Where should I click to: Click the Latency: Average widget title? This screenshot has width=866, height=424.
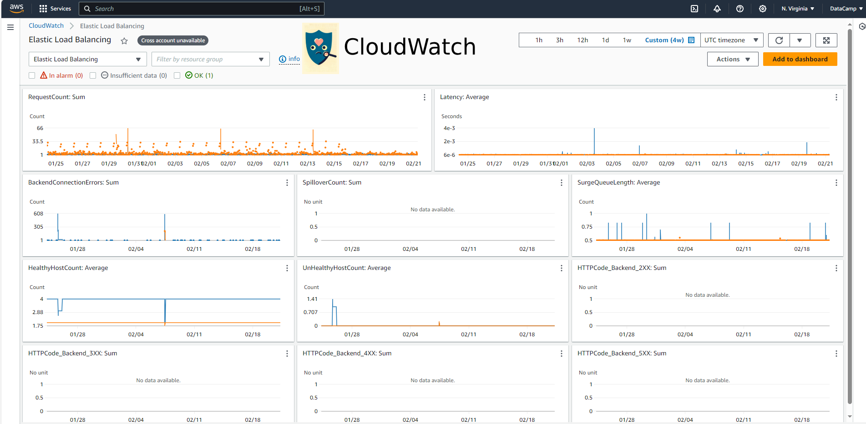465,97
